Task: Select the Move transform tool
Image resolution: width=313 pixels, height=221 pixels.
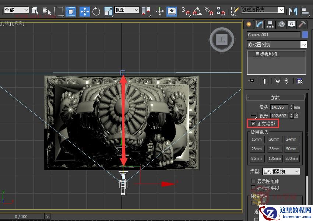Action: pyautogui.click(x=85, y=11)
